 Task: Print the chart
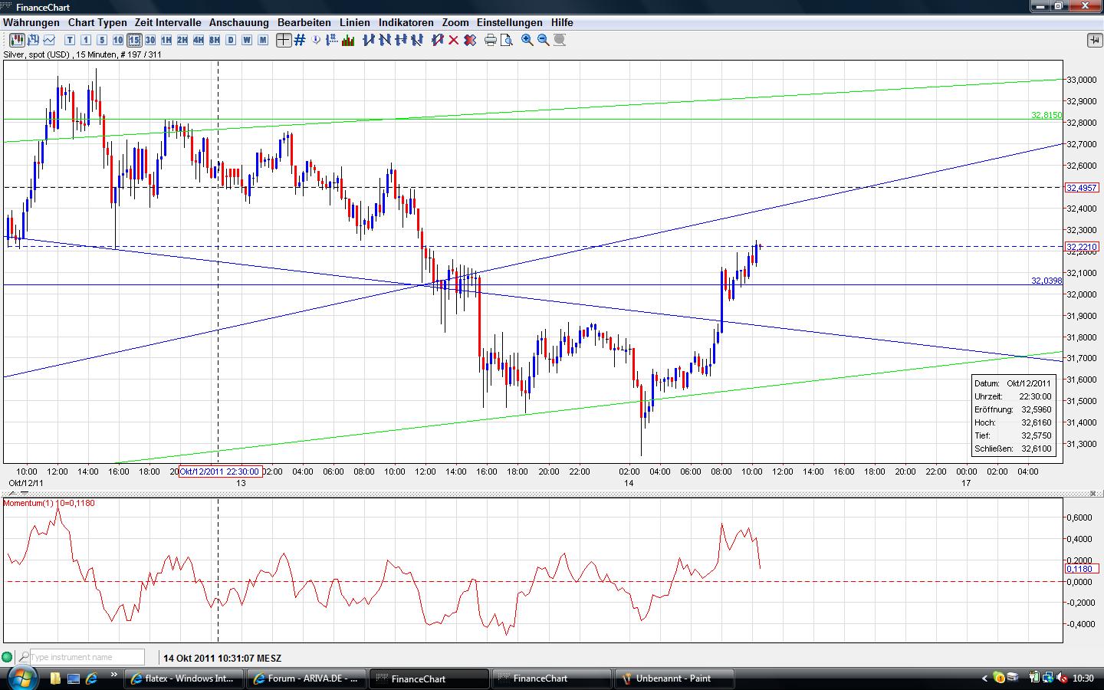click(x=491, y=40)
